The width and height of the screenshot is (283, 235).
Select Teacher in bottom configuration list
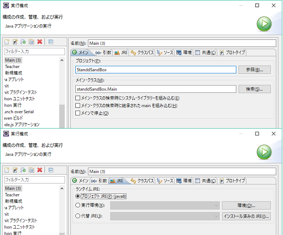pos(12,195)
